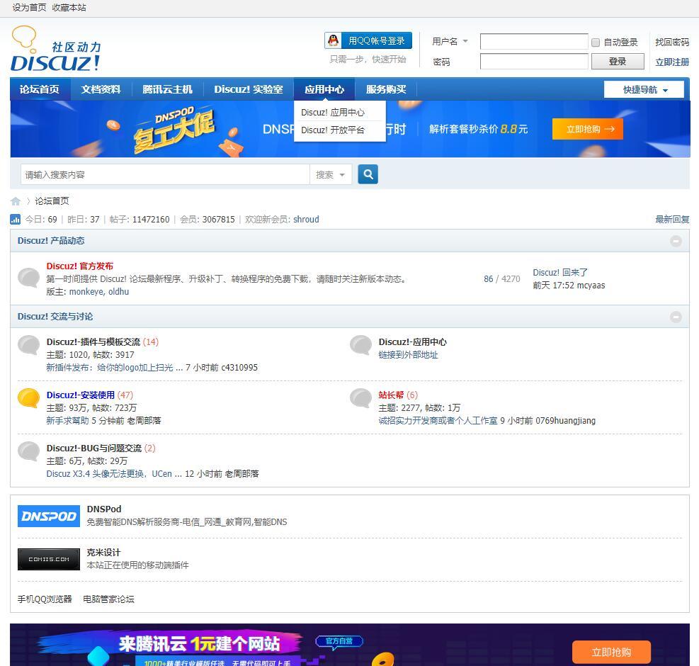Image resolution: width=699 pixels, height=666 pixels.
Task: Click the 立即注册 link
Action: pyautogui.click(x=671, y=62)
